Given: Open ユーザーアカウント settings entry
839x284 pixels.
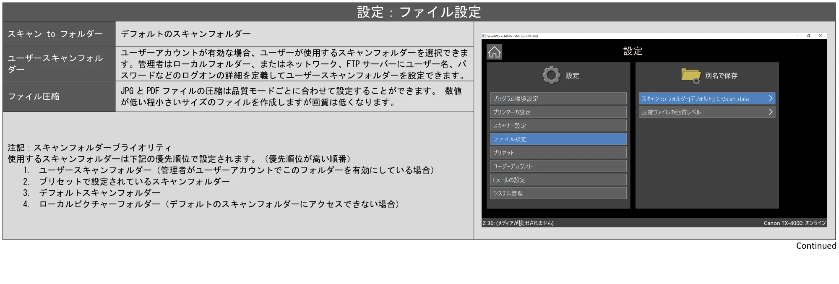Looking at the screenshot, I should tap(558, 166).
